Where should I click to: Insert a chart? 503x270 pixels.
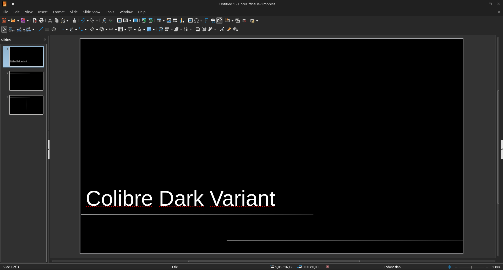(x=182, y=21)
